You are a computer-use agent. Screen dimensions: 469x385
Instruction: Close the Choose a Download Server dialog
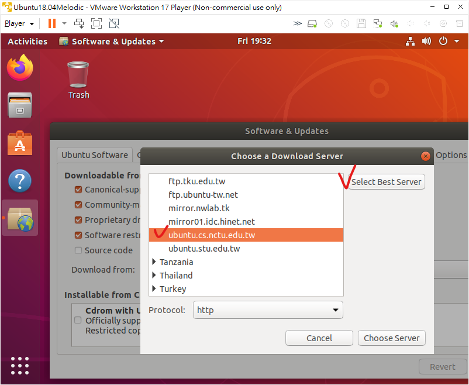click(425, 156)
